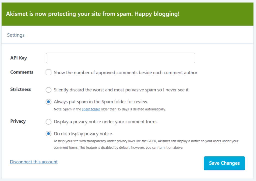Viewport: 256px width, 181px height.
Task: Click the Settings heading tab
Action: point(16,35)
